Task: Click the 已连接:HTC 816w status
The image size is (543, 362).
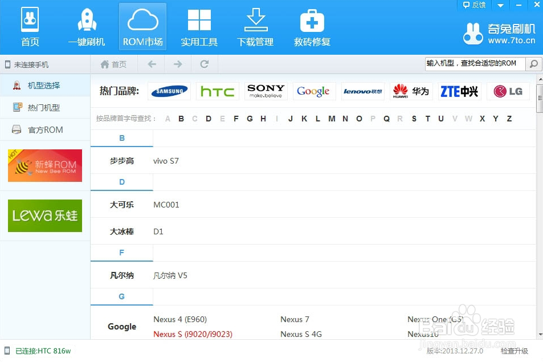Action: tap(43, 351)
